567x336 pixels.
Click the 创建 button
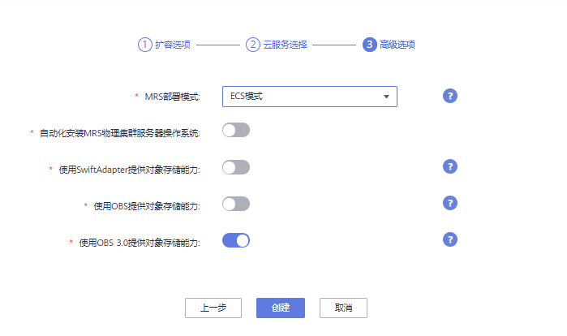pos(280,308)
